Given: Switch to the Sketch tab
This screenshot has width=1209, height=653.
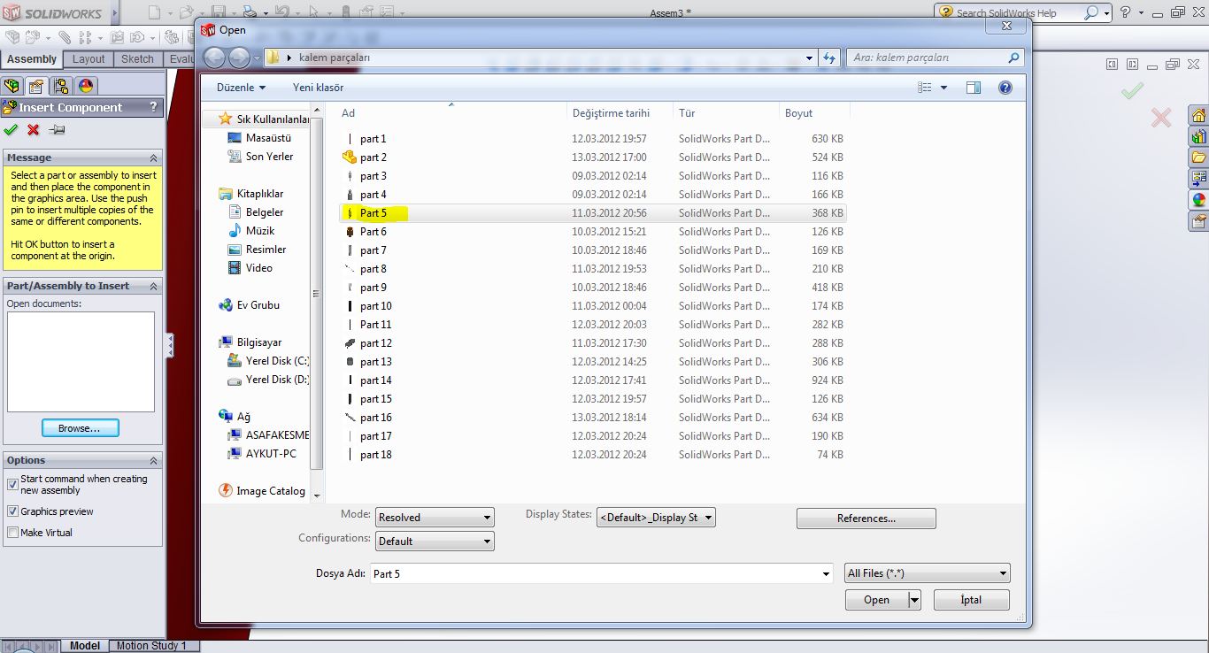Looking at the screenshot, I should [x=137, y=59].
